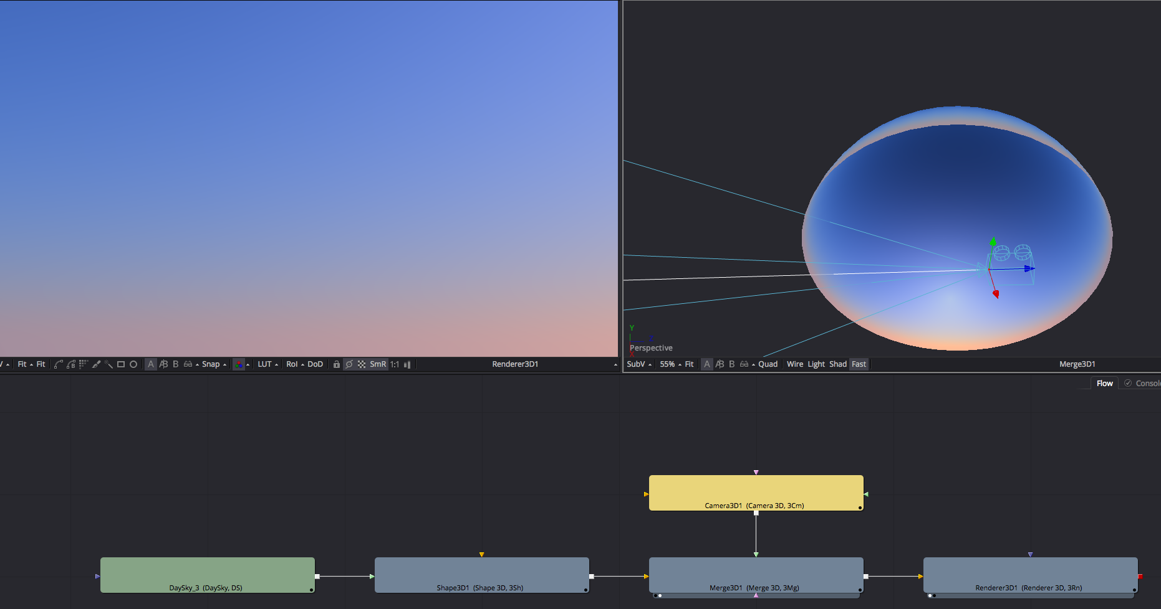The width and height of the screenshot is (1161, 609).
Task: Click Fit in the Merge3D1 viewer
Action: 689,364
